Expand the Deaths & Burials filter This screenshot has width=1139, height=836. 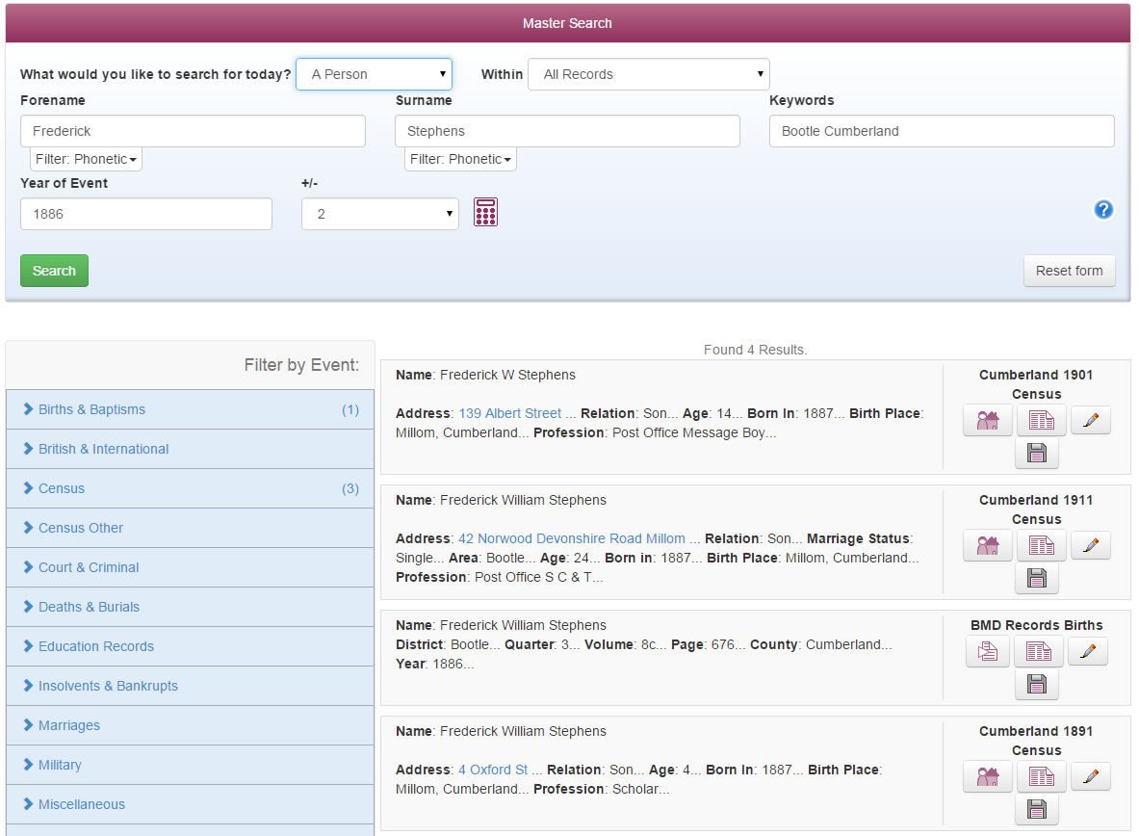191,607
